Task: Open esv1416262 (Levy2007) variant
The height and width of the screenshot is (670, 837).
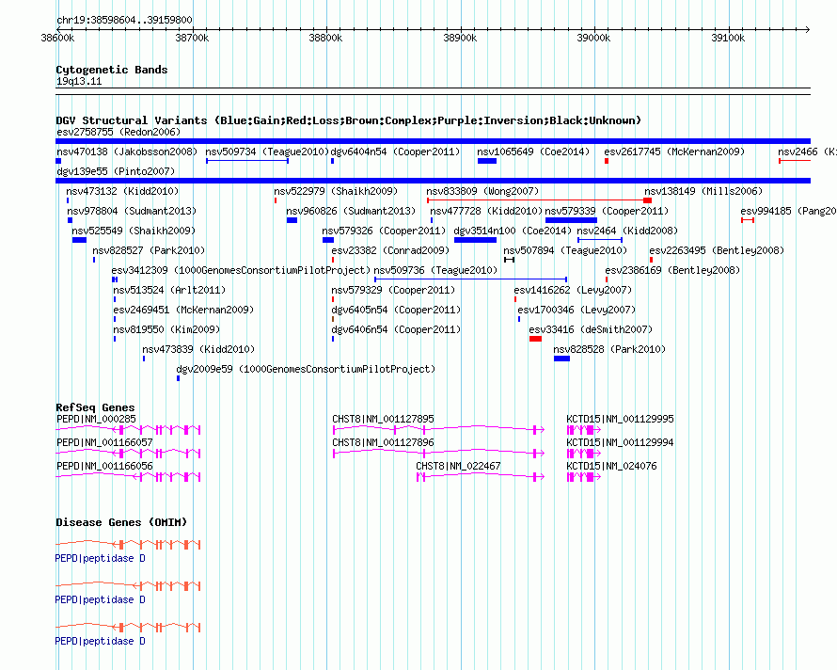Action: pos(573,290)
